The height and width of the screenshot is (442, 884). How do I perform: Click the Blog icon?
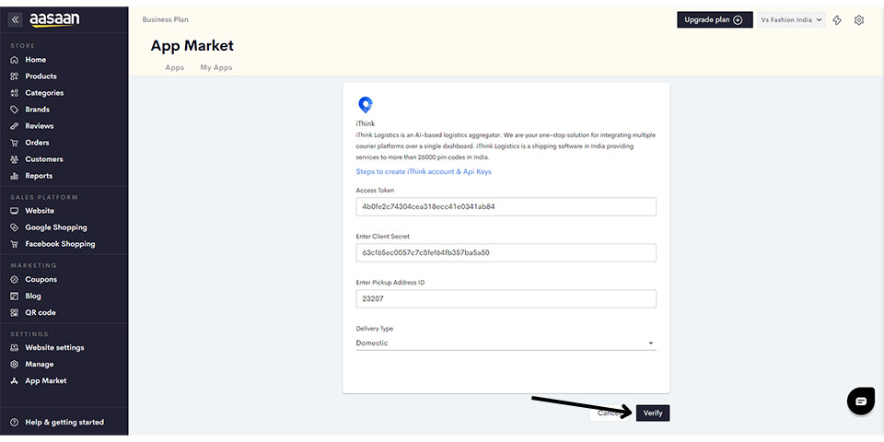15,296
